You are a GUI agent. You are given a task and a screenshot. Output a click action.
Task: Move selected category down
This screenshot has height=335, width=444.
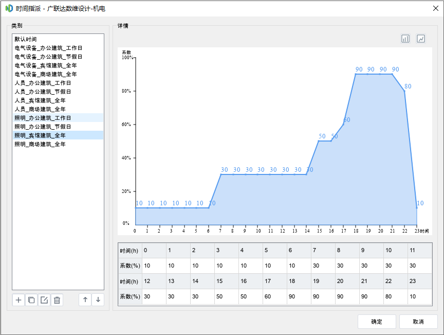click(98, 300)
